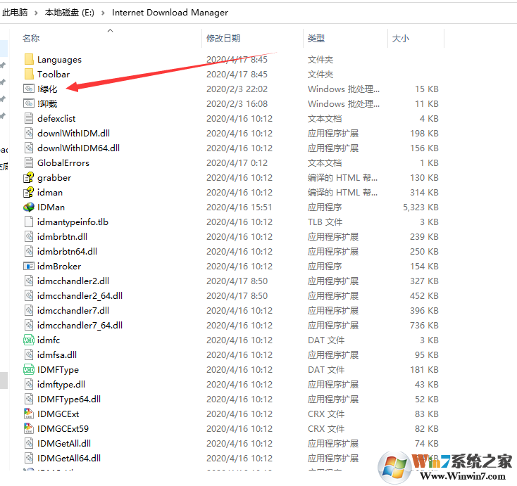Sort files by 类型 column header
517x486 pixels.
pyautogui.click(x=316, y=39)
